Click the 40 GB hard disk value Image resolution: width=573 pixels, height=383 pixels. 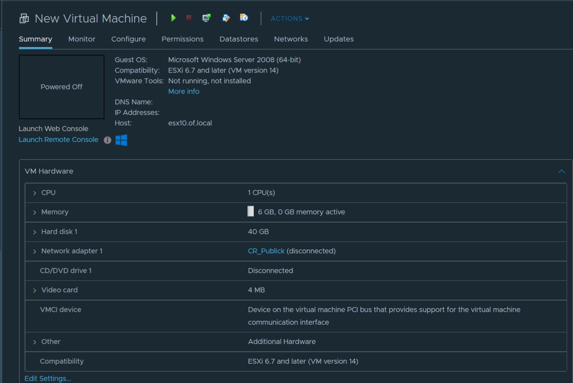click(x=258, y=232)
